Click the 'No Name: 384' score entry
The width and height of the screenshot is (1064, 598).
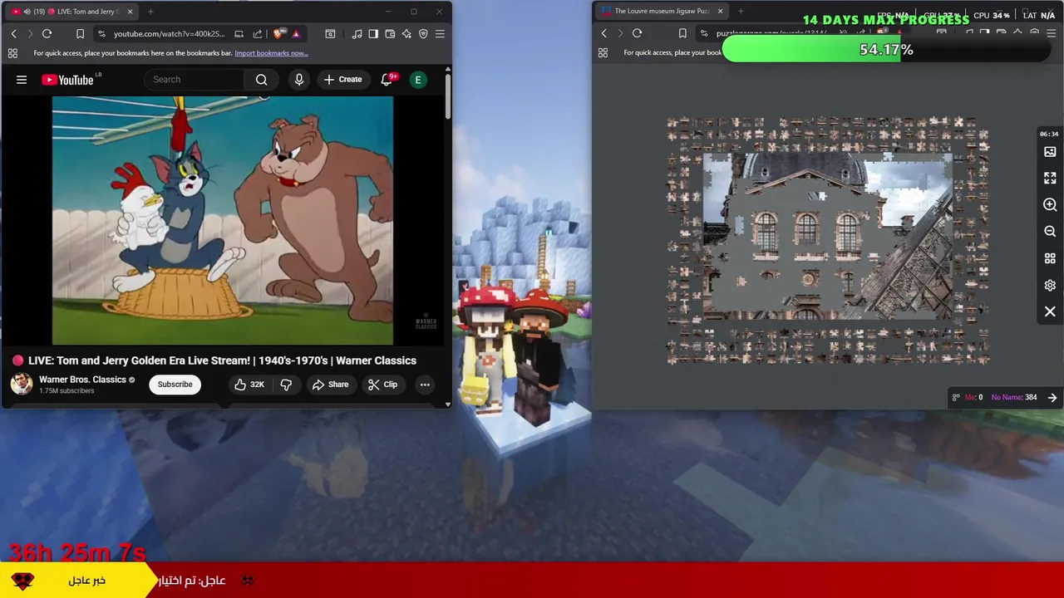pos(1013,398)
